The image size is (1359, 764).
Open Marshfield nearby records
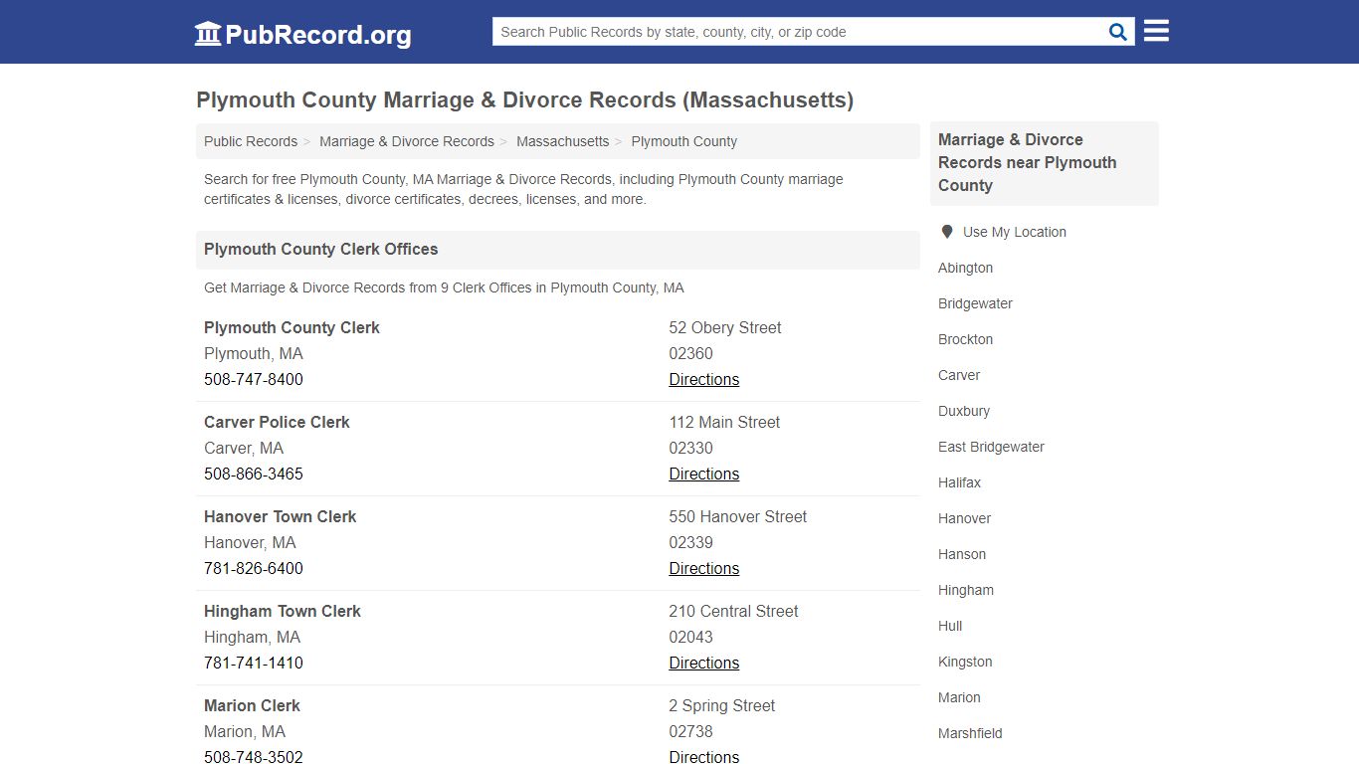tap(970, 733)
